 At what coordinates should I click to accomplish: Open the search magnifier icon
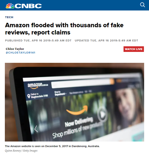tap(143, 5)
